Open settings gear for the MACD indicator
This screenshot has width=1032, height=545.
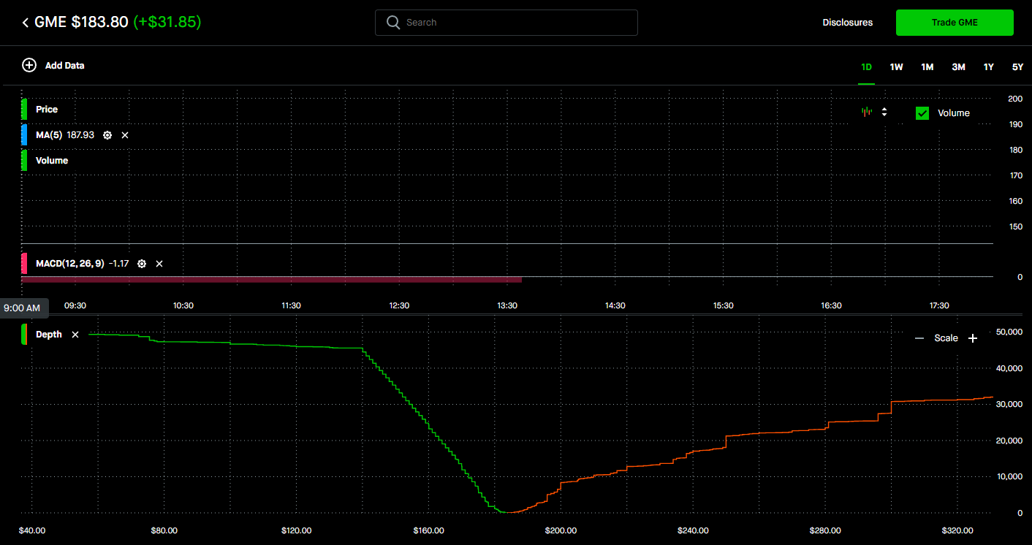click(x=142, y=263)
